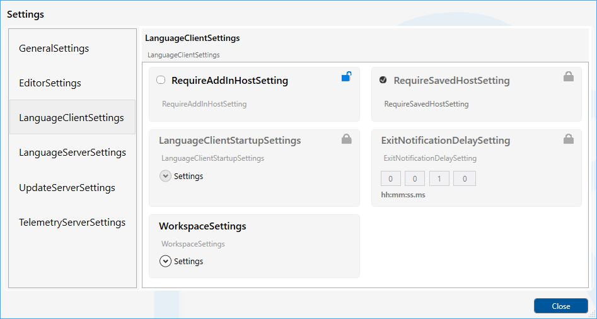Enable the RequireAddInHostSetting checkbox

pyautogui.click(x=161, y=80)
